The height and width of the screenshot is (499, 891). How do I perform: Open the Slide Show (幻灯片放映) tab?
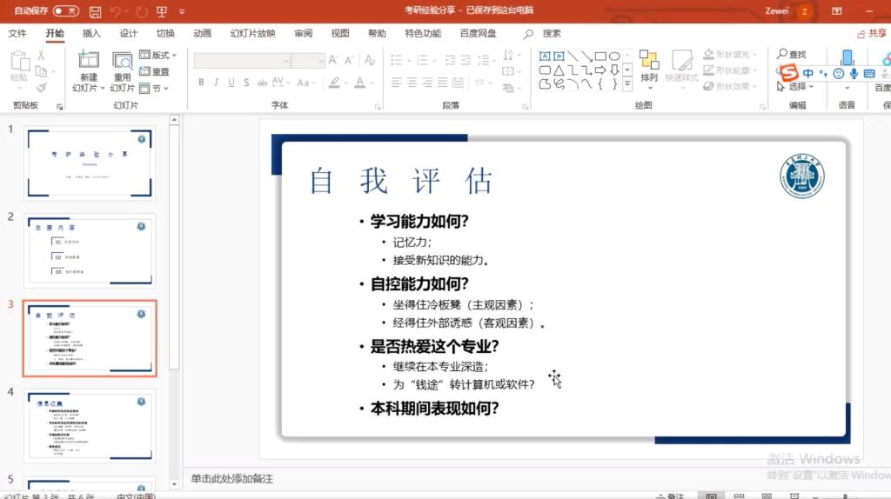pyautogui.click(x=252, y=33)
